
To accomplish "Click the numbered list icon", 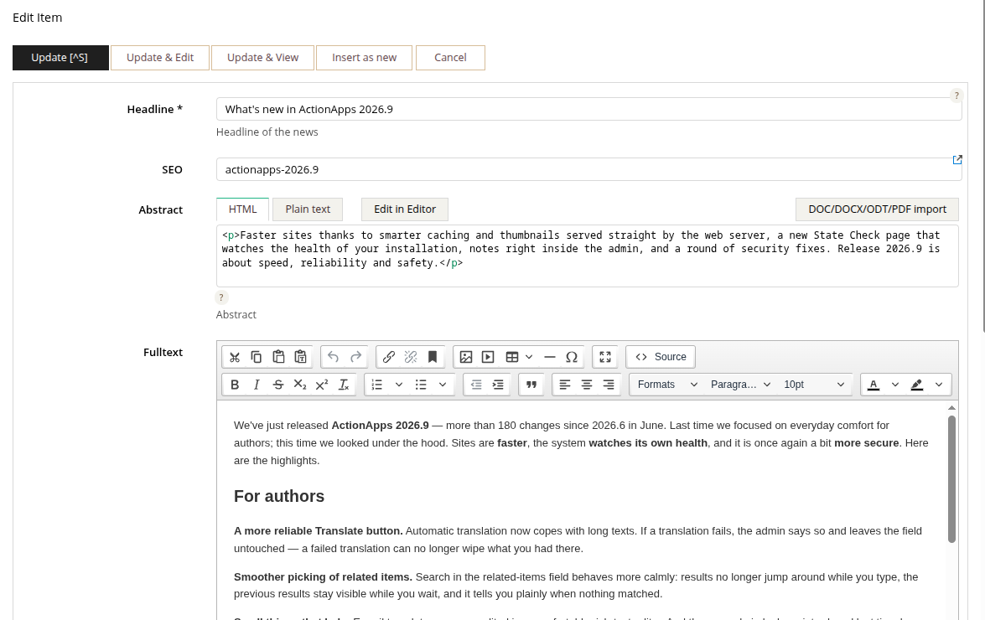I will [377, 385].
